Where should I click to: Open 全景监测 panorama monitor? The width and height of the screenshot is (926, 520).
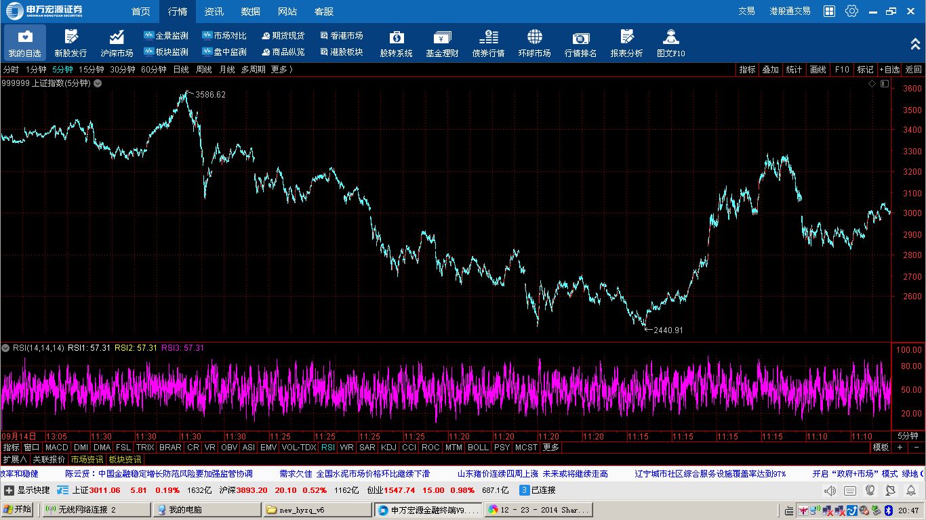166,36
